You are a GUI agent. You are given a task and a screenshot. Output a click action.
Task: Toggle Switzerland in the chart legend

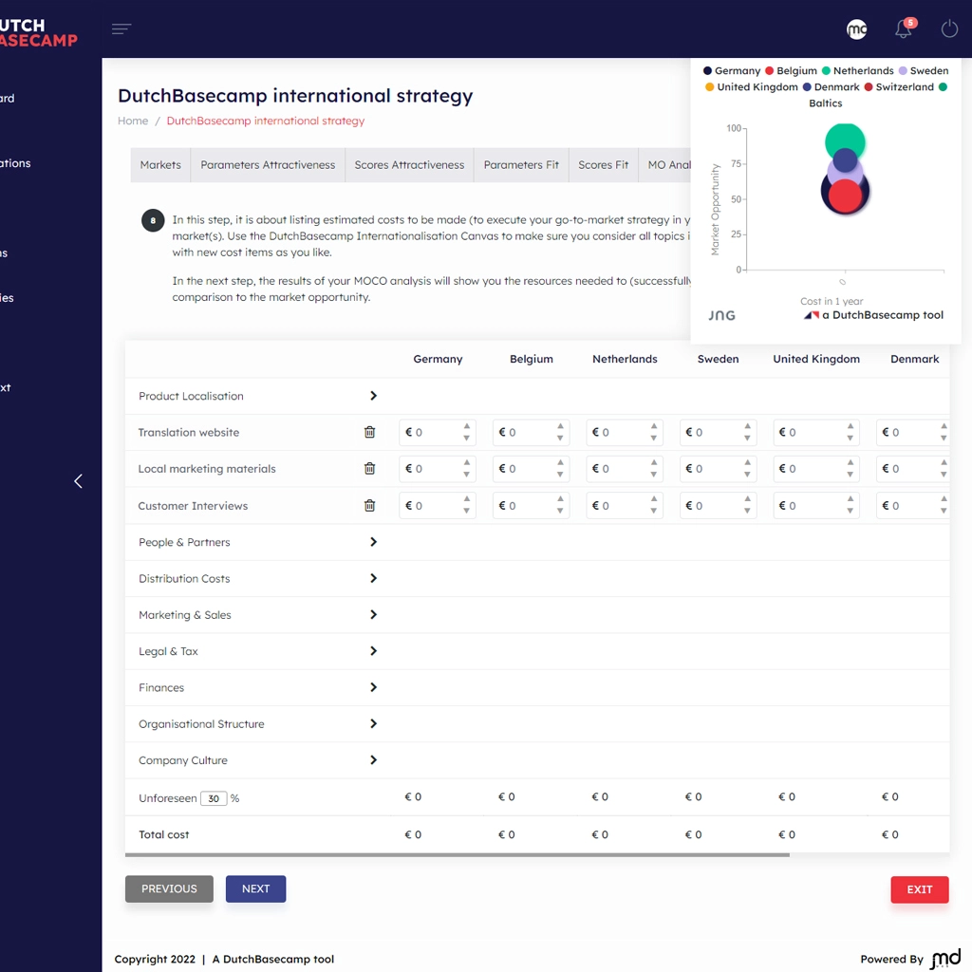point(899,86)
